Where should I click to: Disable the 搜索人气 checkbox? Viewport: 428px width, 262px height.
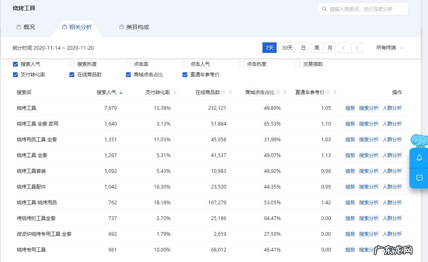click(x=15, y=64)
